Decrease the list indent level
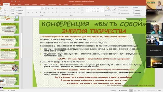Image resolution: width=163 pixels, height=92 pixels. coord(70,8)
